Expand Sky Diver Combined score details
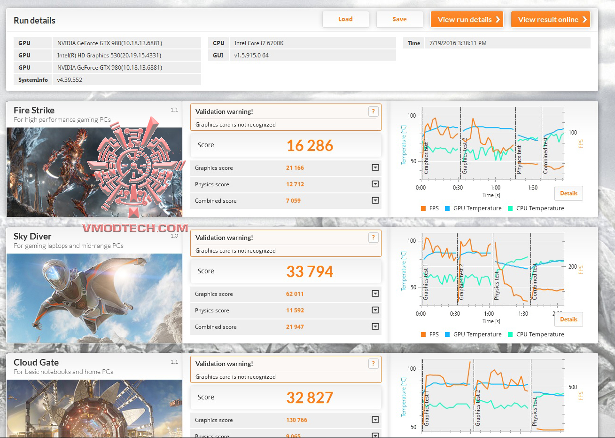 pyautogui.click(x=375, y=327)
